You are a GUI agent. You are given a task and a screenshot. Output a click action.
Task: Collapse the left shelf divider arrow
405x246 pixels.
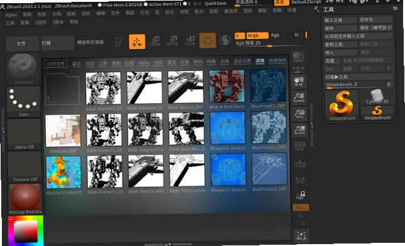(x=3, y=130)
